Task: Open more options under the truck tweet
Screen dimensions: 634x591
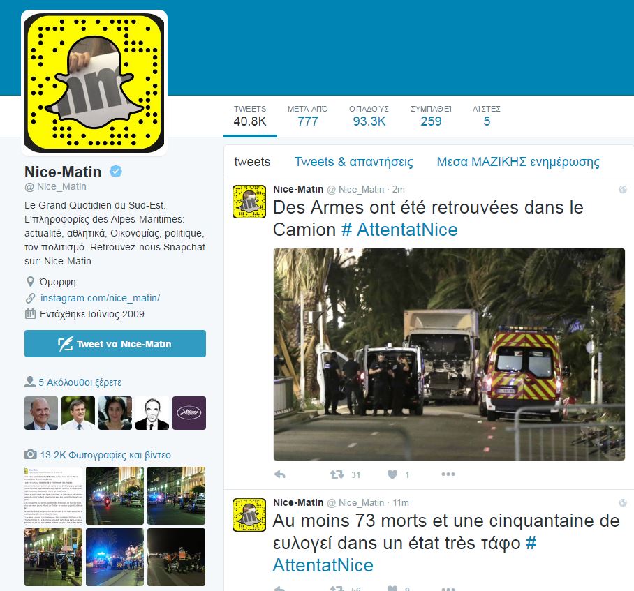Action: coord(448,474)
